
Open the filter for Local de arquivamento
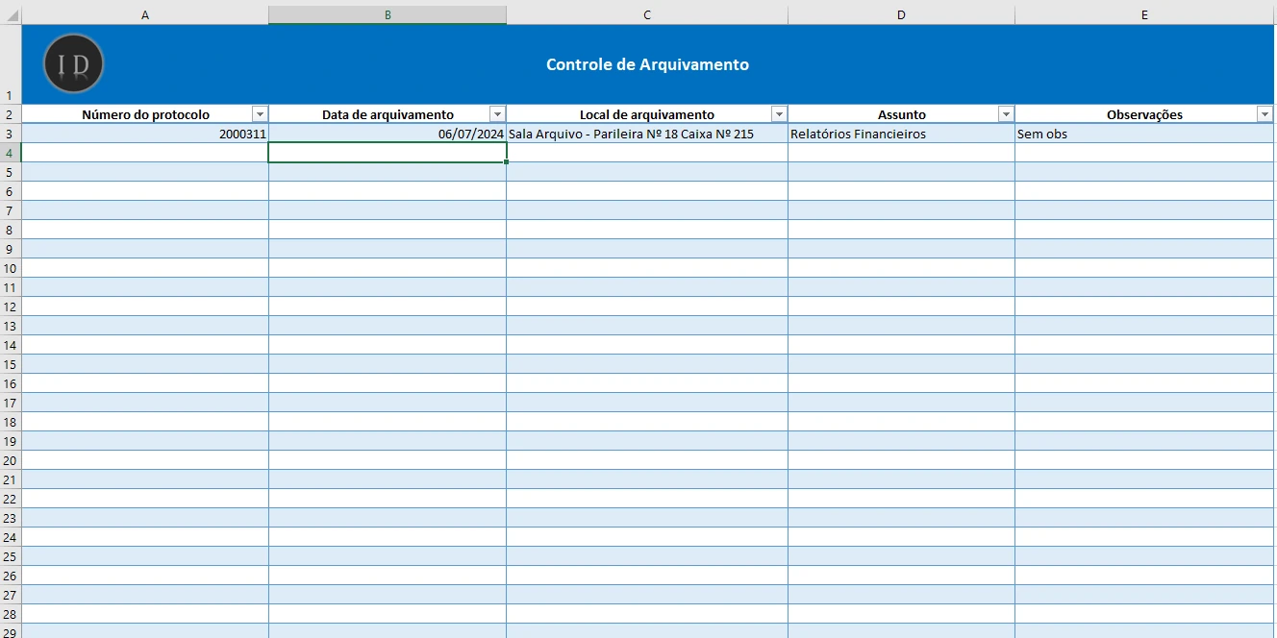pos(777,113)
